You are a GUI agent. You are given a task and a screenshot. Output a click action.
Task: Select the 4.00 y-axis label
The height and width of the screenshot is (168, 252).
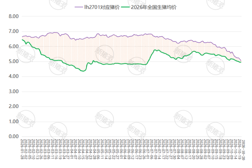pyautogui.click(x=14, y=76)
